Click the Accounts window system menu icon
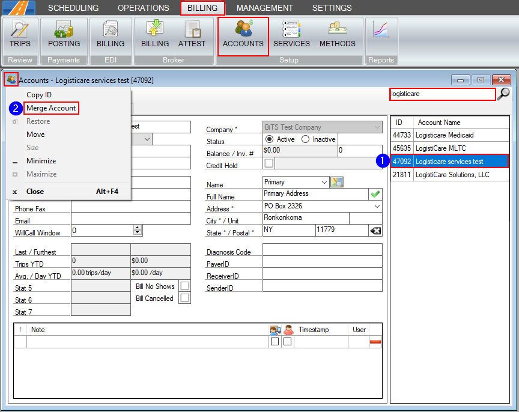Viewport: 519px width, 412px height. [x=11, y=79]
